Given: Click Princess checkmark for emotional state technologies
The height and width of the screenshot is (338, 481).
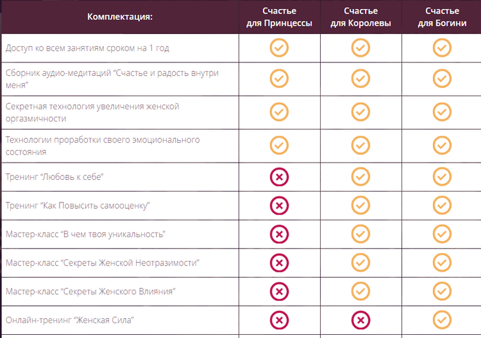Looking at the screenshot, I should point(279,145).
